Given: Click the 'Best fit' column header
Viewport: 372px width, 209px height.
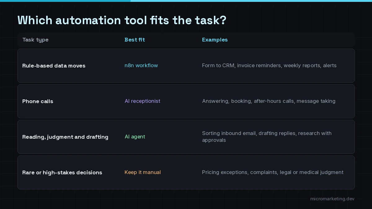Looking at the screenshot, I should [135, 40].
